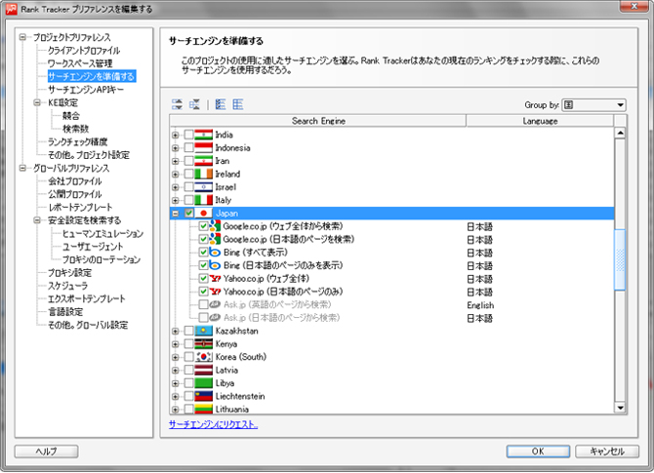Click the South Korea flag icon
Screen dimensions: 654x473
coord(204,357)
